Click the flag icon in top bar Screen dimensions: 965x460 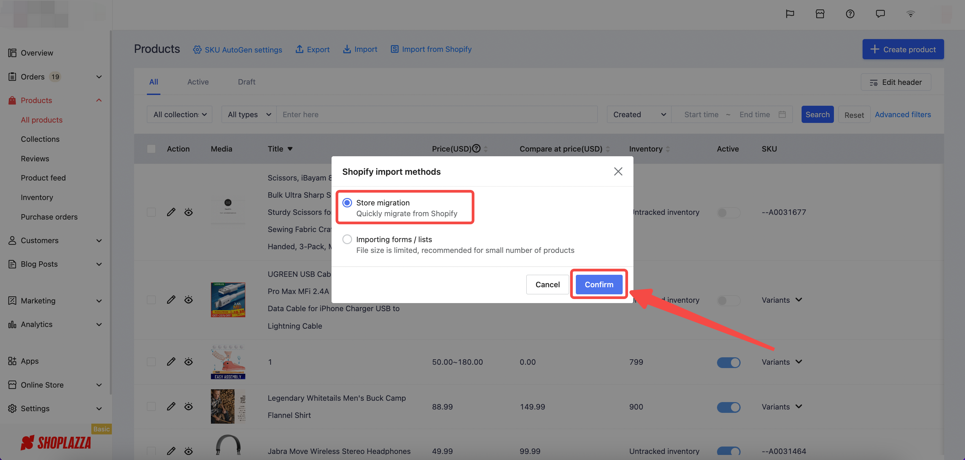coord(790,14)
